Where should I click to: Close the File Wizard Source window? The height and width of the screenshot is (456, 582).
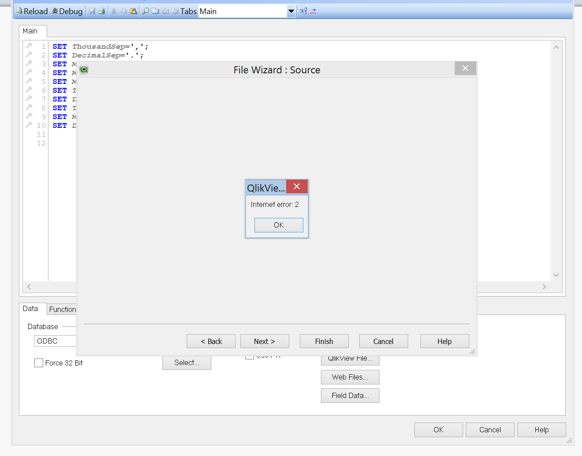coord(465,68)
